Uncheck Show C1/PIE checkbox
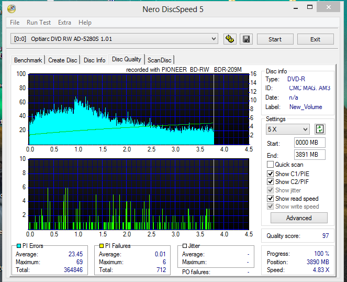 point(270,174)
